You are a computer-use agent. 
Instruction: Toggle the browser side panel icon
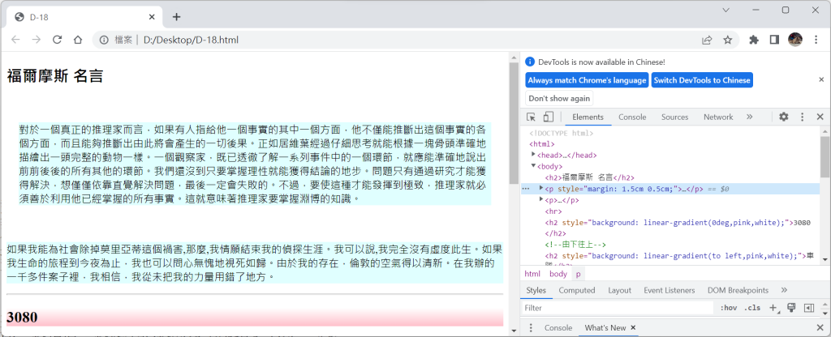pyautogui.click(x=774, y=40)
